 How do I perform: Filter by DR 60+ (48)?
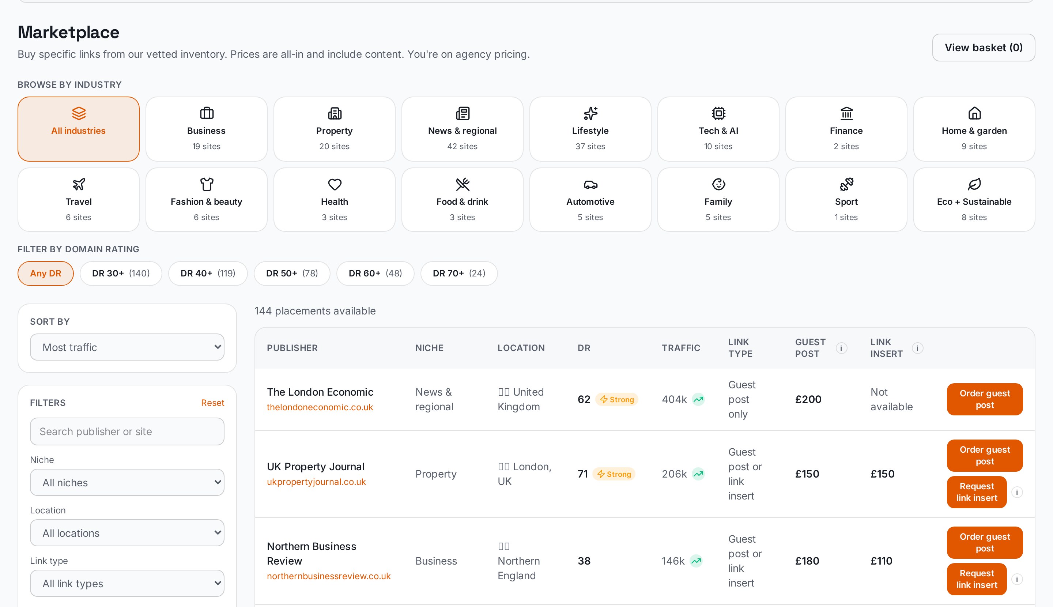[375, 274]
